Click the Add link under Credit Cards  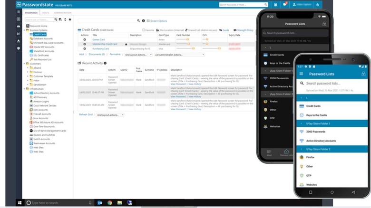(81, 54)
